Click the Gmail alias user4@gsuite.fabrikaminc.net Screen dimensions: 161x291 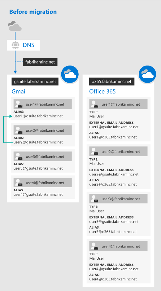coord(38,194)
